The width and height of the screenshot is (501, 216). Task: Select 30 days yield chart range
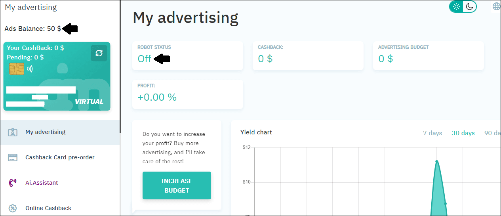pyautogui.click(x=463, y=133)
